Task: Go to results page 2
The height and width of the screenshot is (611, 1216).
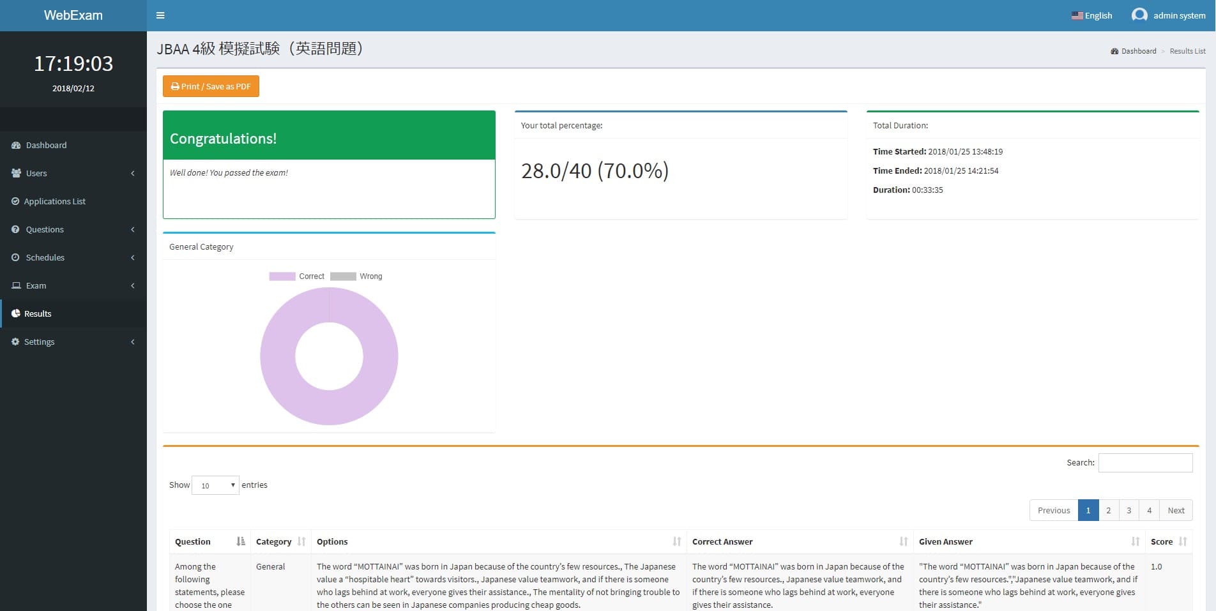Action: (x=1108, y=510)
